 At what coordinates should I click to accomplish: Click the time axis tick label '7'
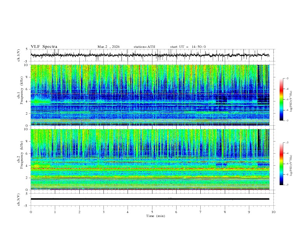[200, 212]
